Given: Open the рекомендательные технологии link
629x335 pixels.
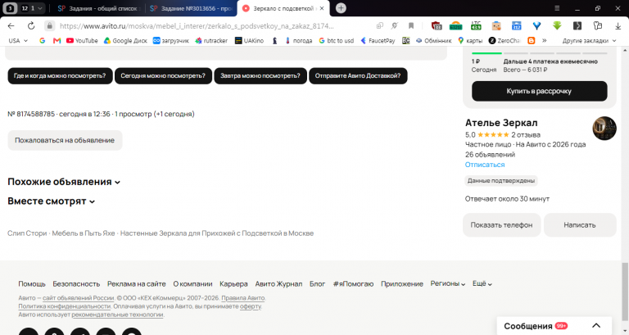Looking at the screenshot, I should pos(117,315).
